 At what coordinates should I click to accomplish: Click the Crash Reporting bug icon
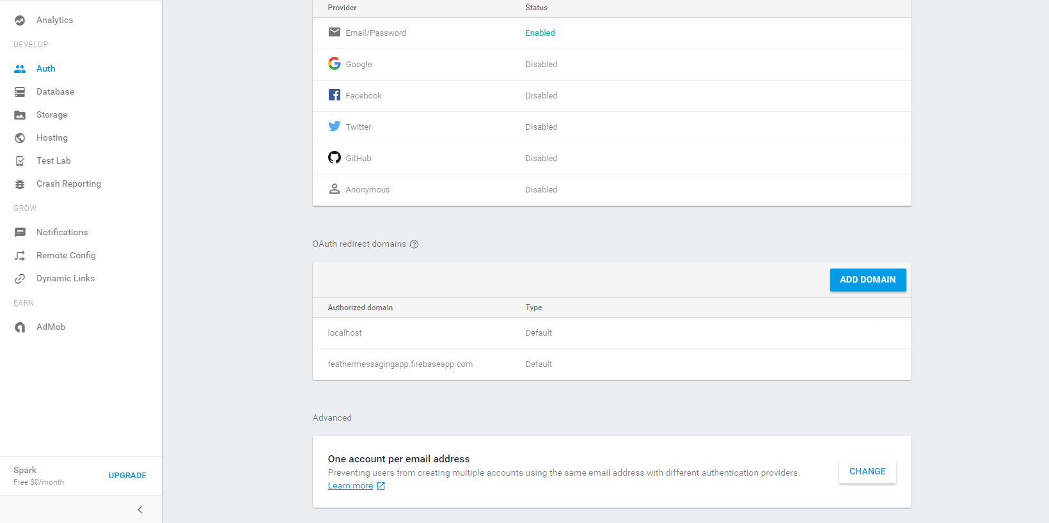20,184
